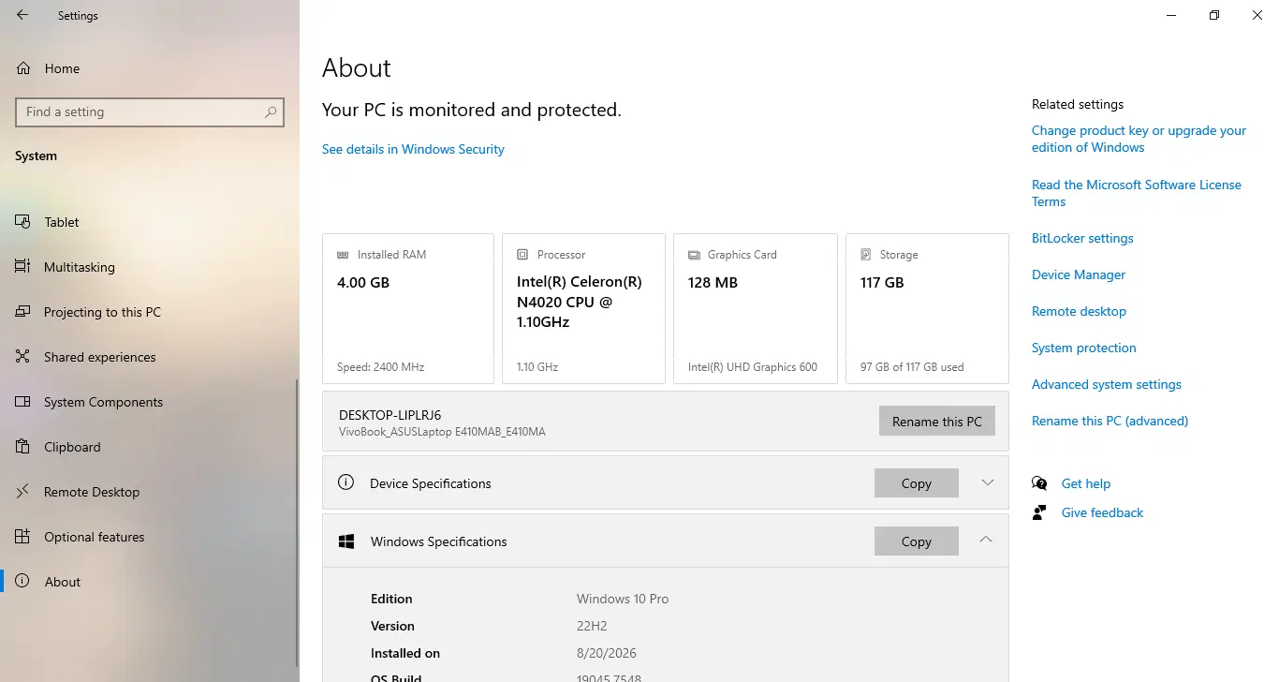Click the Multitasking sidebar icon

click(23, 267)
